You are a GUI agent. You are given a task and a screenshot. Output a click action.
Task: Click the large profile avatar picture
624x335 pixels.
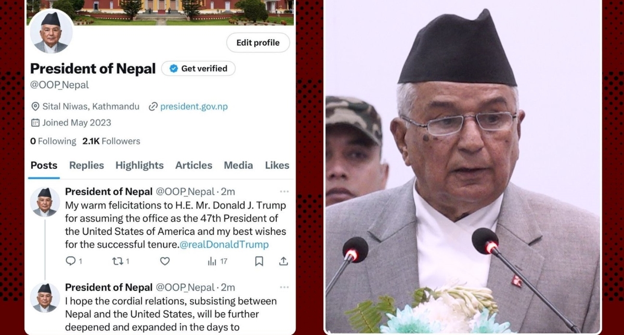(51, 32)
